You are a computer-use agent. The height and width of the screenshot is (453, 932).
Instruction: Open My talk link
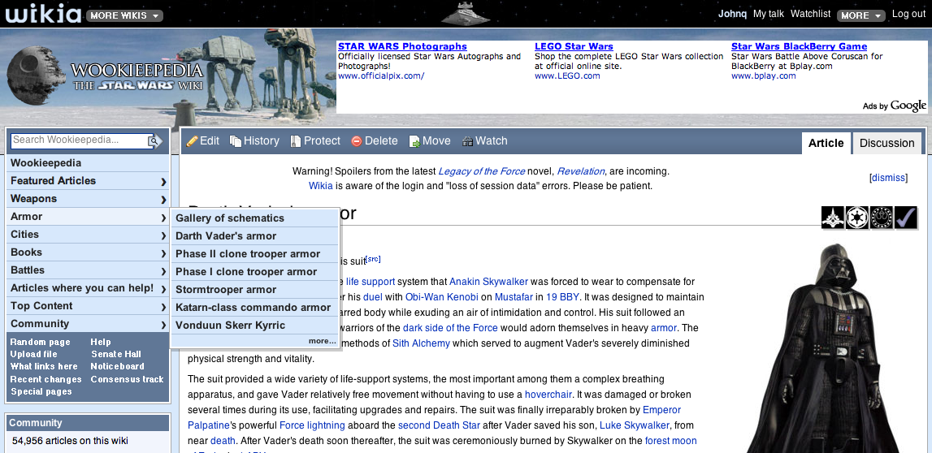click(x=769, y=14)
